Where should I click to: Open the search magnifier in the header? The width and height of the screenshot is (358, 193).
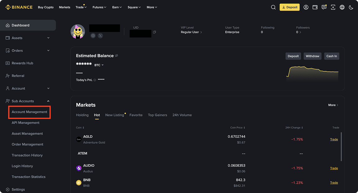click(x=273, y=7)
